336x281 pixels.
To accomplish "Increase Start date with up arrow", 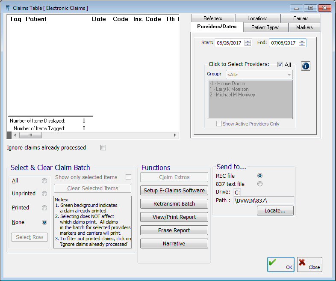I will pos(248,41).
